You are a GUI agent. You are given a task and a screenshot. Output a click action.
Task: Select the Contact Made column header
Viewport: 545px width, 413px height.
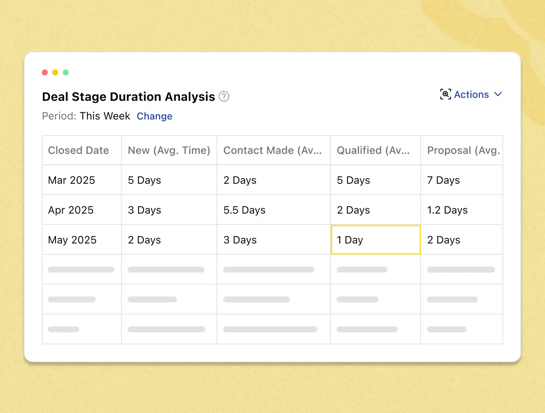[x=274, y=150]
